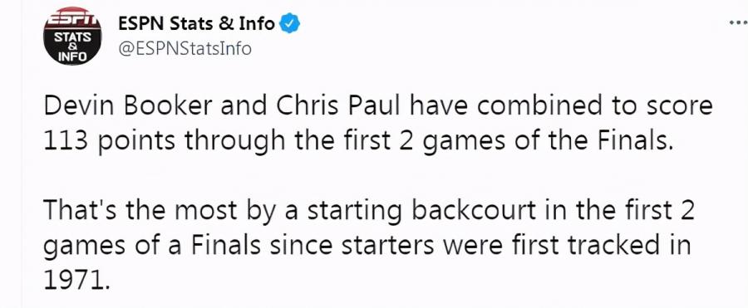Image resolution: width=748 pixels, height=308 pixels.
Task: Click '113 points' in the tweet text
Action: click(111, 142)
